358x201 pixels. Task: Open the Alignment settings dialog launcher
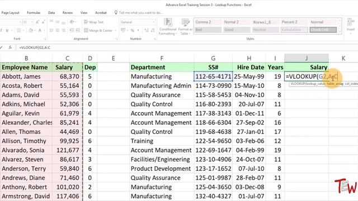tap(117, 39)
